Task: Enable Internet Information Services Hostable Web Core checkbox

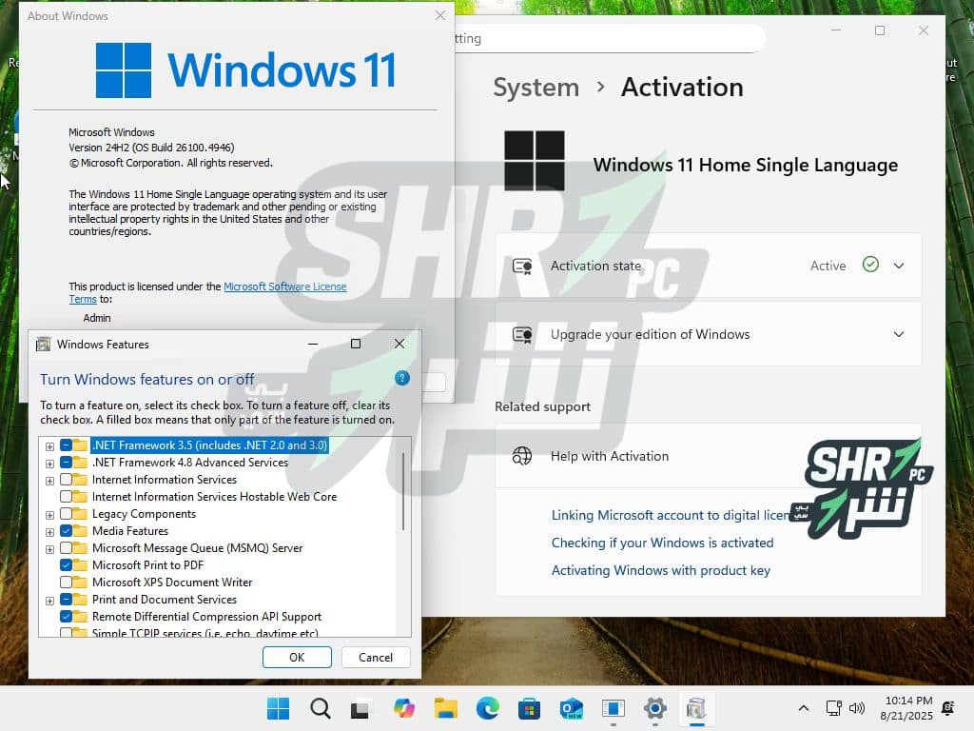Action: pyautogui.click(x=66, y=497)
